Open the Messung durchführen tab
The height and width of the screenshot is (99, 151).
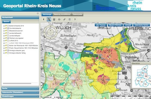click(62, 14)
